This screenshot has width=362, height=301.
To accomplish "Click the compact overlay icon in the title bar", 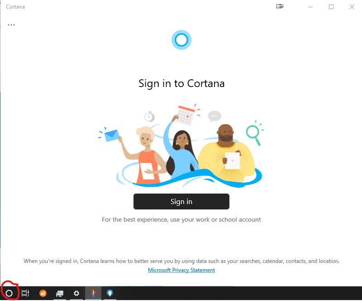I will point(280,6).
